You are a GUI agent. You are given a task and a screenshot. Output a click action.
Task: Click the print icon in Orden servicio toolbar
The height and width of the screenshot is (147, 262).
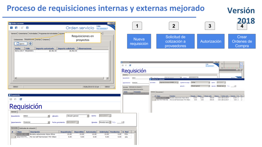click(x=27, y=28)
